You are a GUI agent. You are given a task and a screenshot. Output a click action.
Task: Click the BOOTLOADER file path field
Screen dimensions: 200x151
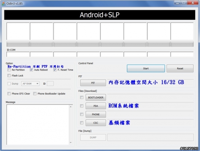[150, 97]
